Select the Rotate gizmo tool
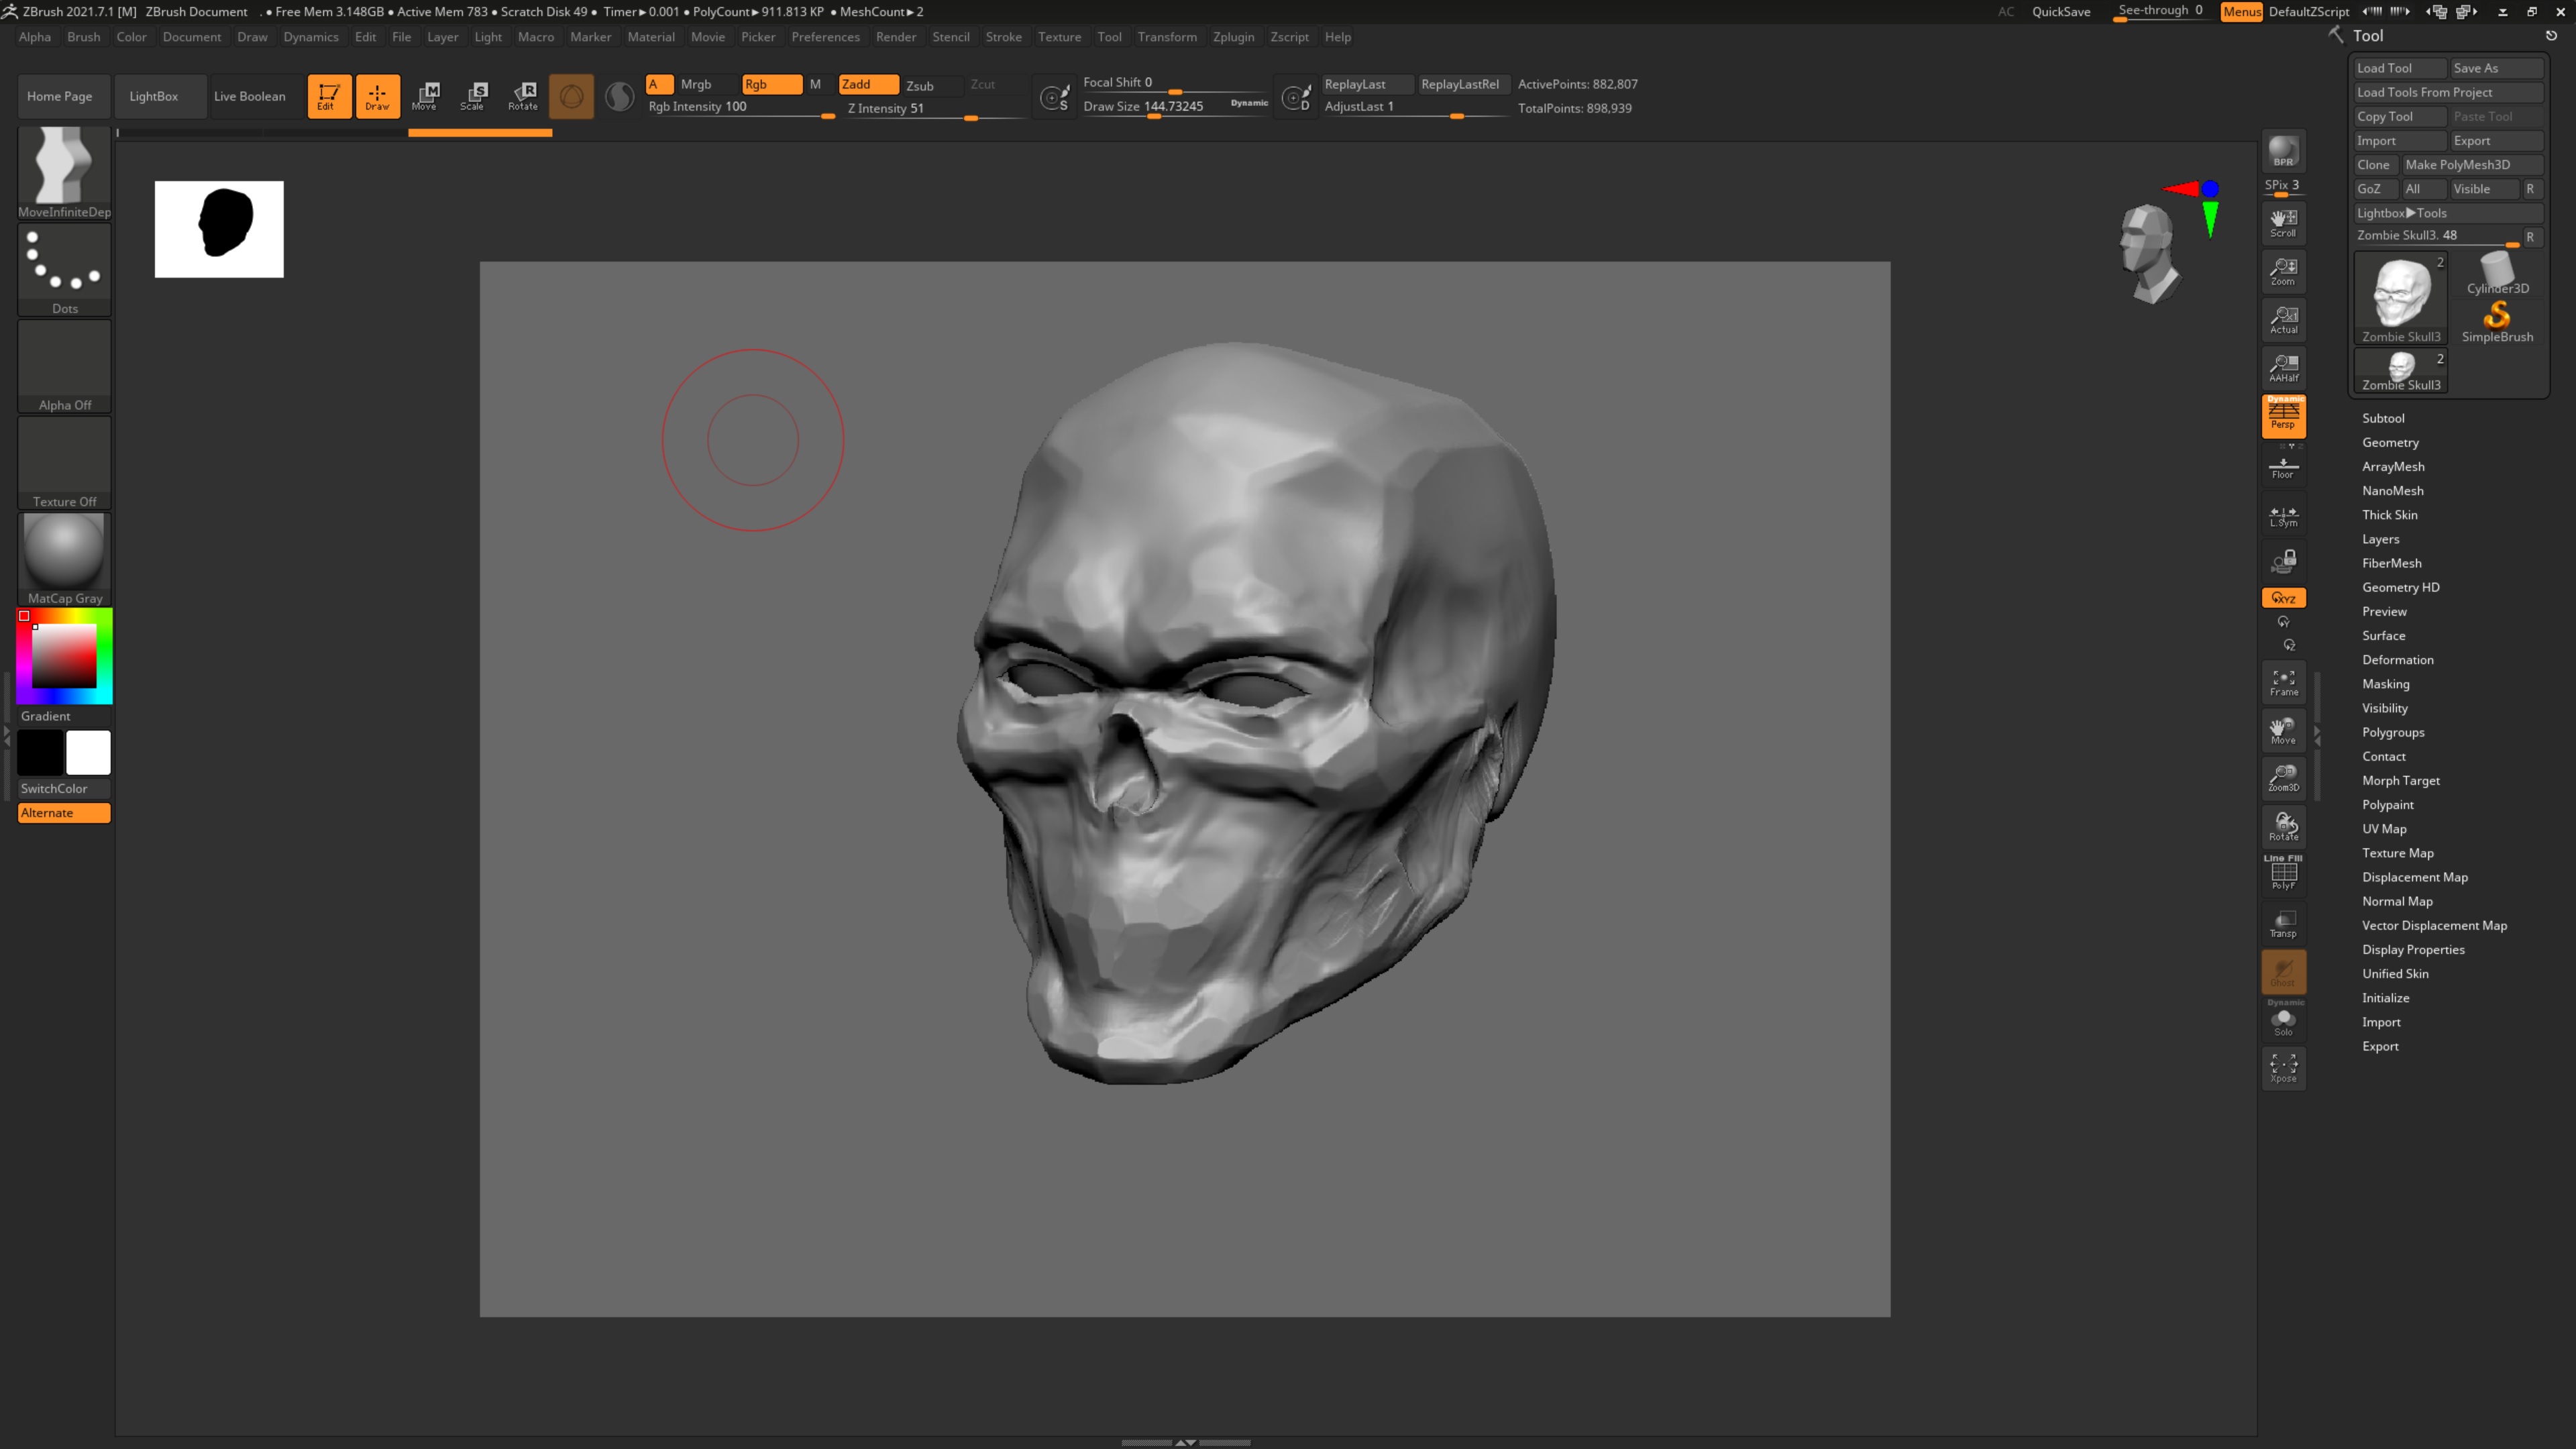This screenshot has height=1449, width=2576. coord(522,96)
